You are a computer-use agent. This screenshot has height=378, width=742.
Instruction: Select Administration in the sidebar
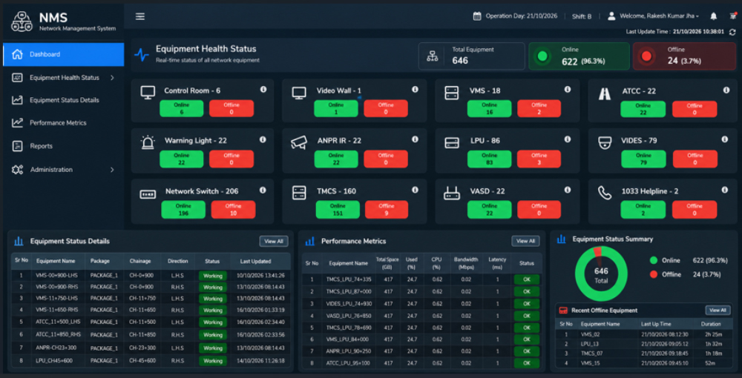tap(63, 169)
